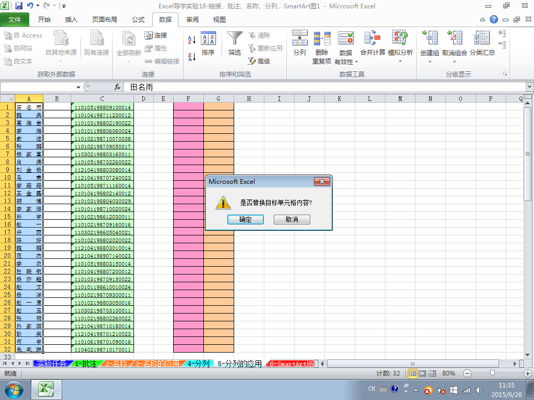Open the Windows Start button
Image resolution: width=534 pixels, height=400 pixels.
[x=14, y=390]
